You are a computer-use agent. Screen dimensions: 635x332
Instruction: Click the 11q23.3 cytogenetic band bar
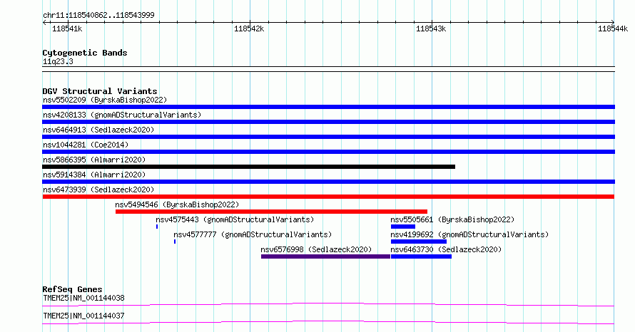click(x=328, y=69)
